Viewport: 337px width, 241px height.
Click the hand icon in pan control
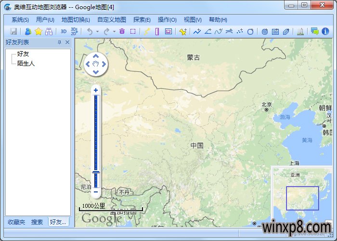pyautogui.click(x=96, y=64)
